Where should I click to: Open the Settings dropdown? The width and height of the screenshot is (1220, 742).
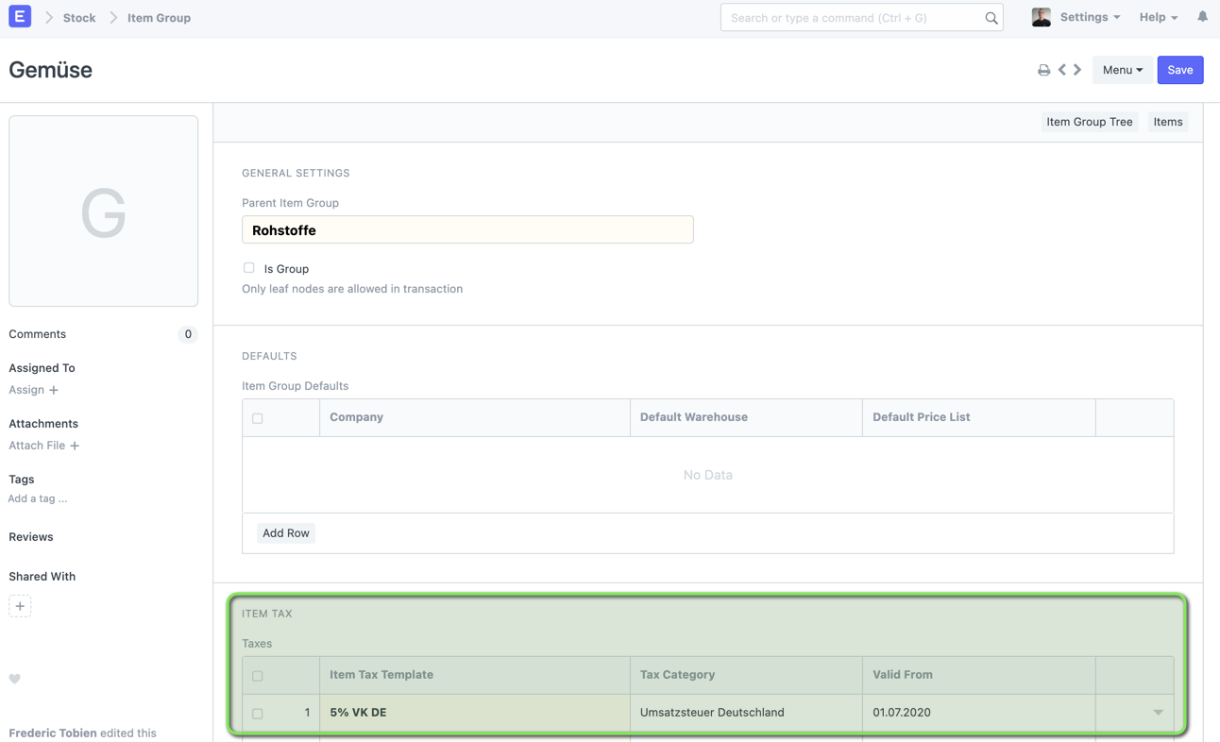[x=1090, y=17]
